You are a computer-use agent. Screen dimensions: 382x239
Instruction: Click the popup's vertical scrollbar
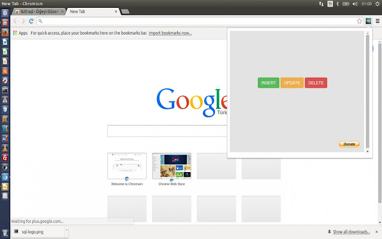(368, 91)
